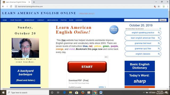Image resolution: width=170 pixels, height=95 pixels.
Task: Open the violet level link
Action: tap(72, 49)
